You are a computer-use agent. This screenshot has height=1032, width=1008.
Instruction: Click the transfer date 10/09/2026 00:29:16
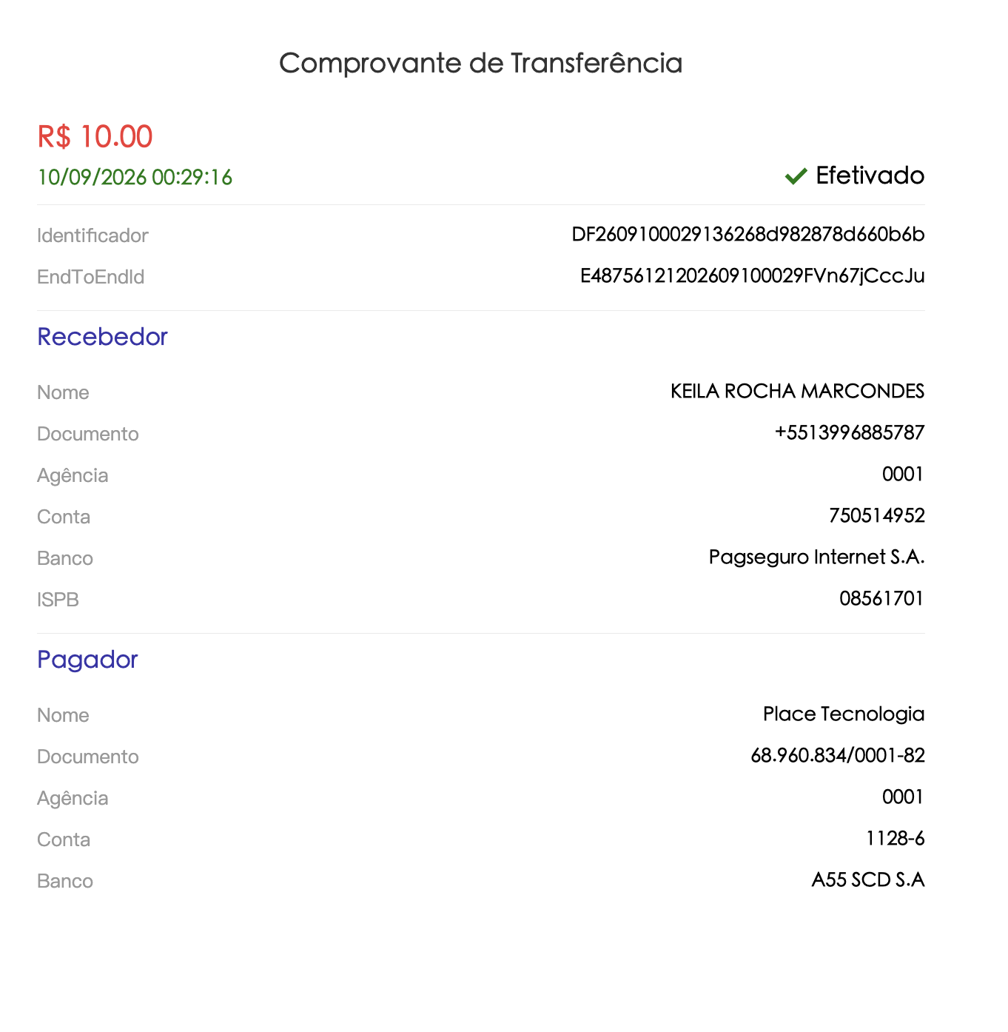(x=135, y=178)
